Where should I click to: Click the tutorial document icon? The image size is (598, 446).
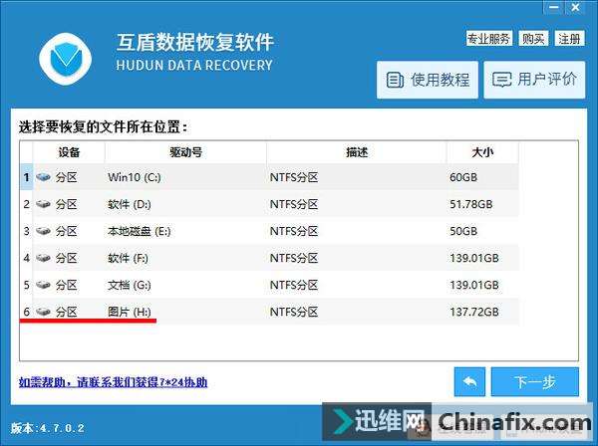(x=395, y=80)
